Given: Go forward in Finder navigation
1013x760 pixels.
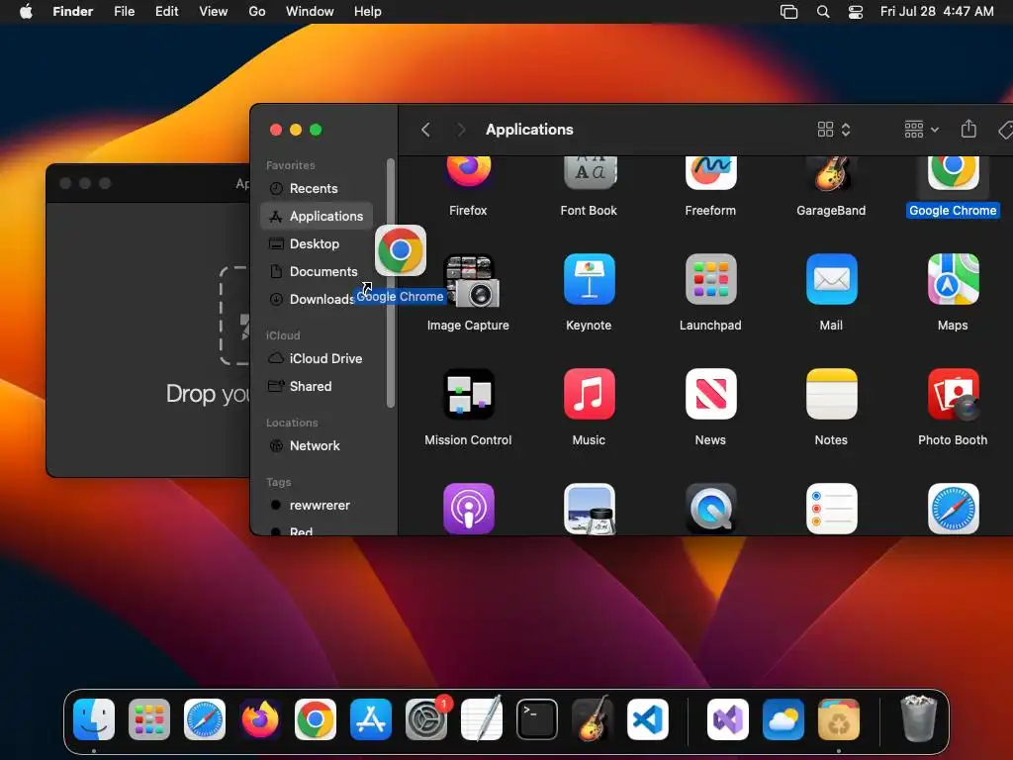Looking at the screenshot, I should point(461,130).
